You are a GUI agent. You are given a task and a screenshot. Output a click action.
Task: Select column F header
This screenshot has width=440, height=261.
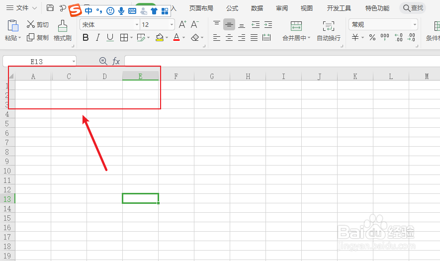176,76
